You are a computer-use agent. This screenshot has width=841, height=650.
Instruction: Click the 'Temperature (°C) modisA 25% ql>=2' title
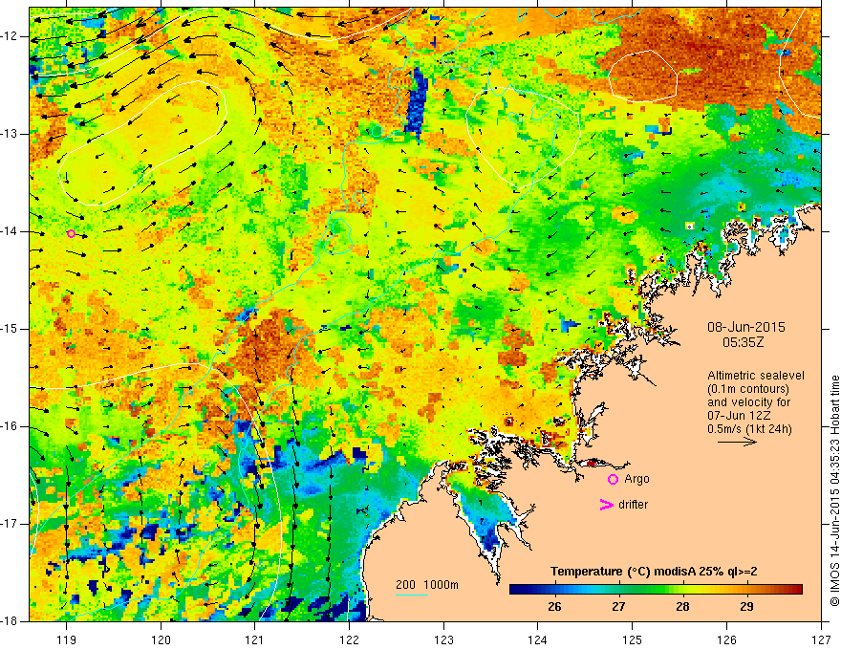pyautogui.click(x=654, y=572)
